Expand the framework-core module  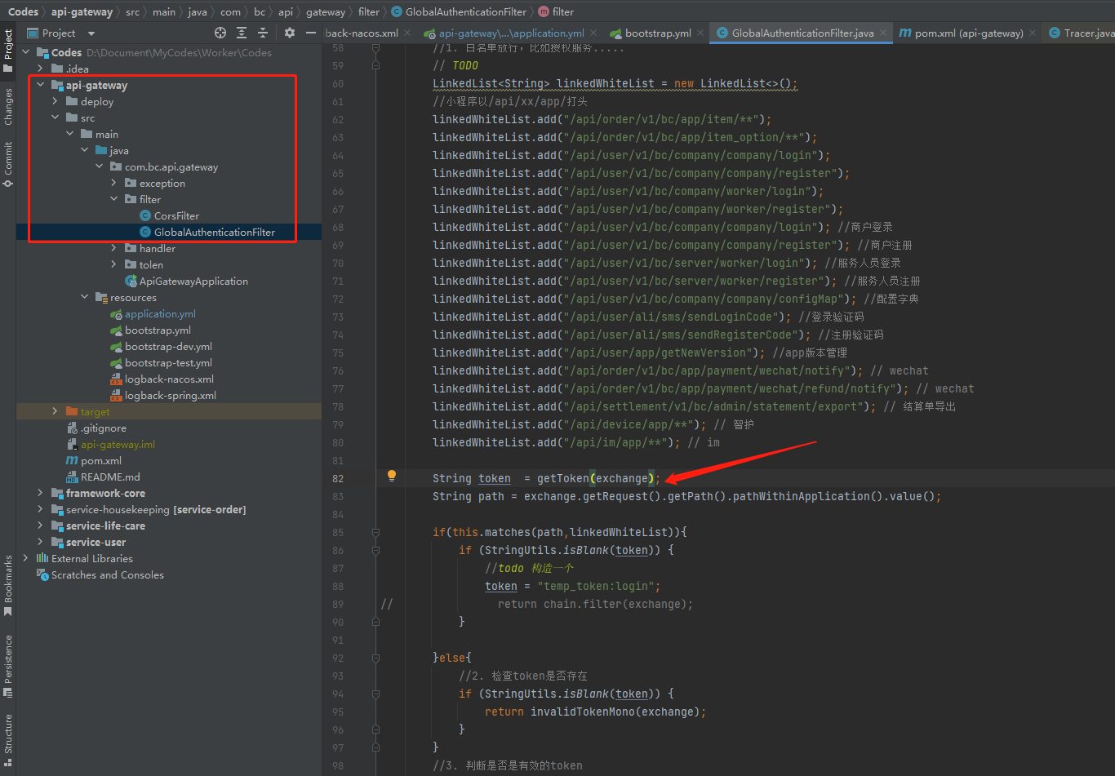tap(41, 493)
